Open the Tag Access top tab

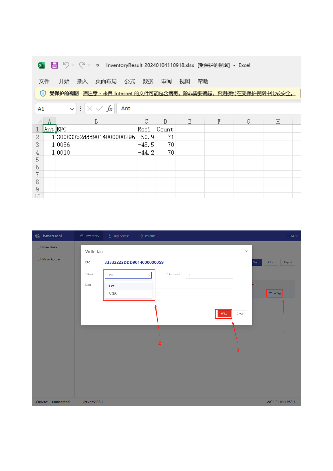click(119, 236)
